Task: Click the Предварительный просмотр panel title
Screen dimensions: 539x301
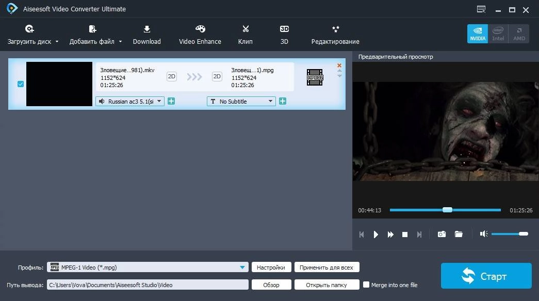Action: coord(396,57)
